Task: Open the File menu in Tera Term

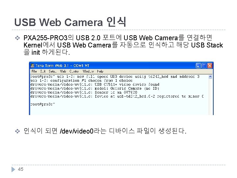Action: click(34, 71)
